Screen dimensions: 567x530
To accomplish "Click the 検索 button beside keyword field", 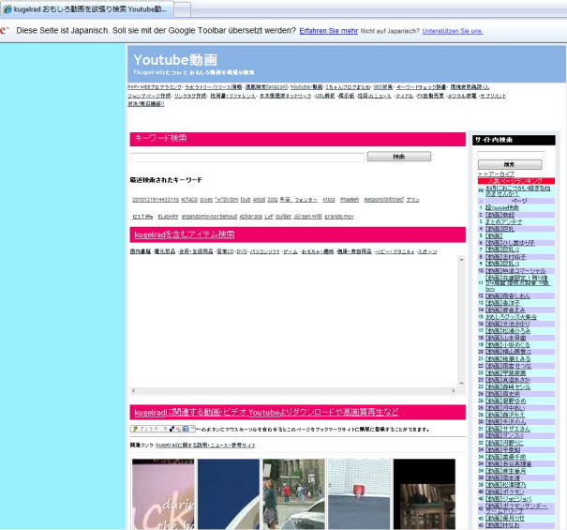I will click(399, 157).
